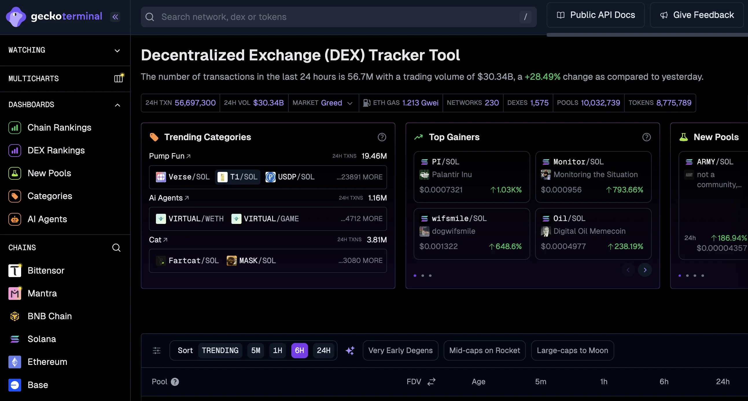Sort table by Age column
Image resolution: width=748 pixels, height=401 pixels.
point(478,382)
